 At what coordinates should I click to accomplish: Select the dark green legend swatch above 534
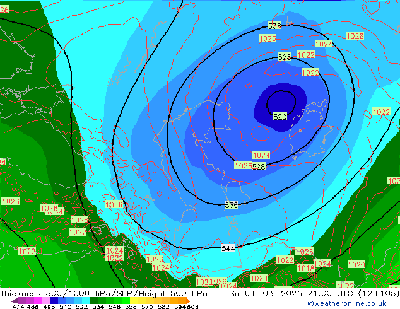(x=94, y=300)
